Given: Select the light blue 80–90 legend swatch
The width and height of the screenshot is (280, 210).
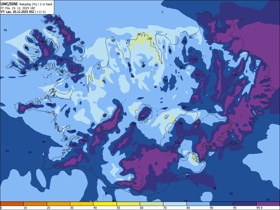Looking at the screenshot, I should coord(198,204).
